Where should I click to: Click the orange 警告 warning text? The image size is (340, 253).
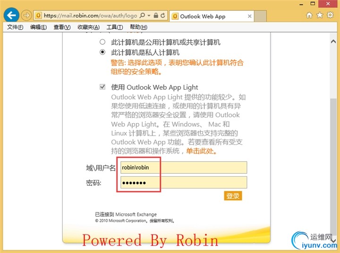(177, 67)
